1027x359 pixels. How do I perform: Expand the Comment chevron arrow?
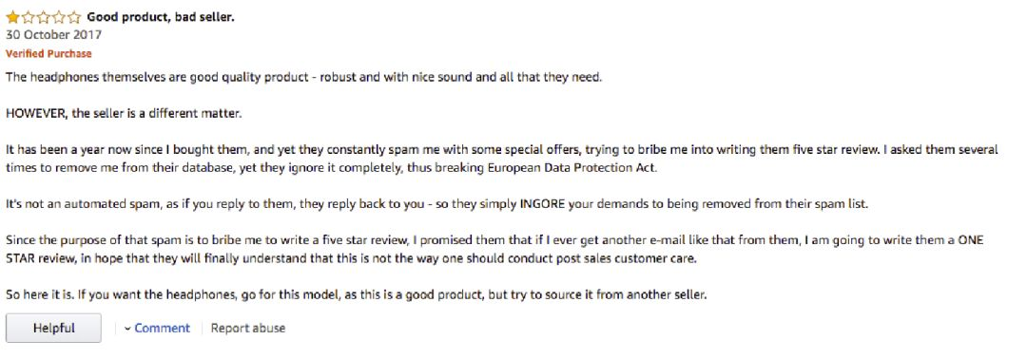[x=127, y=329]
